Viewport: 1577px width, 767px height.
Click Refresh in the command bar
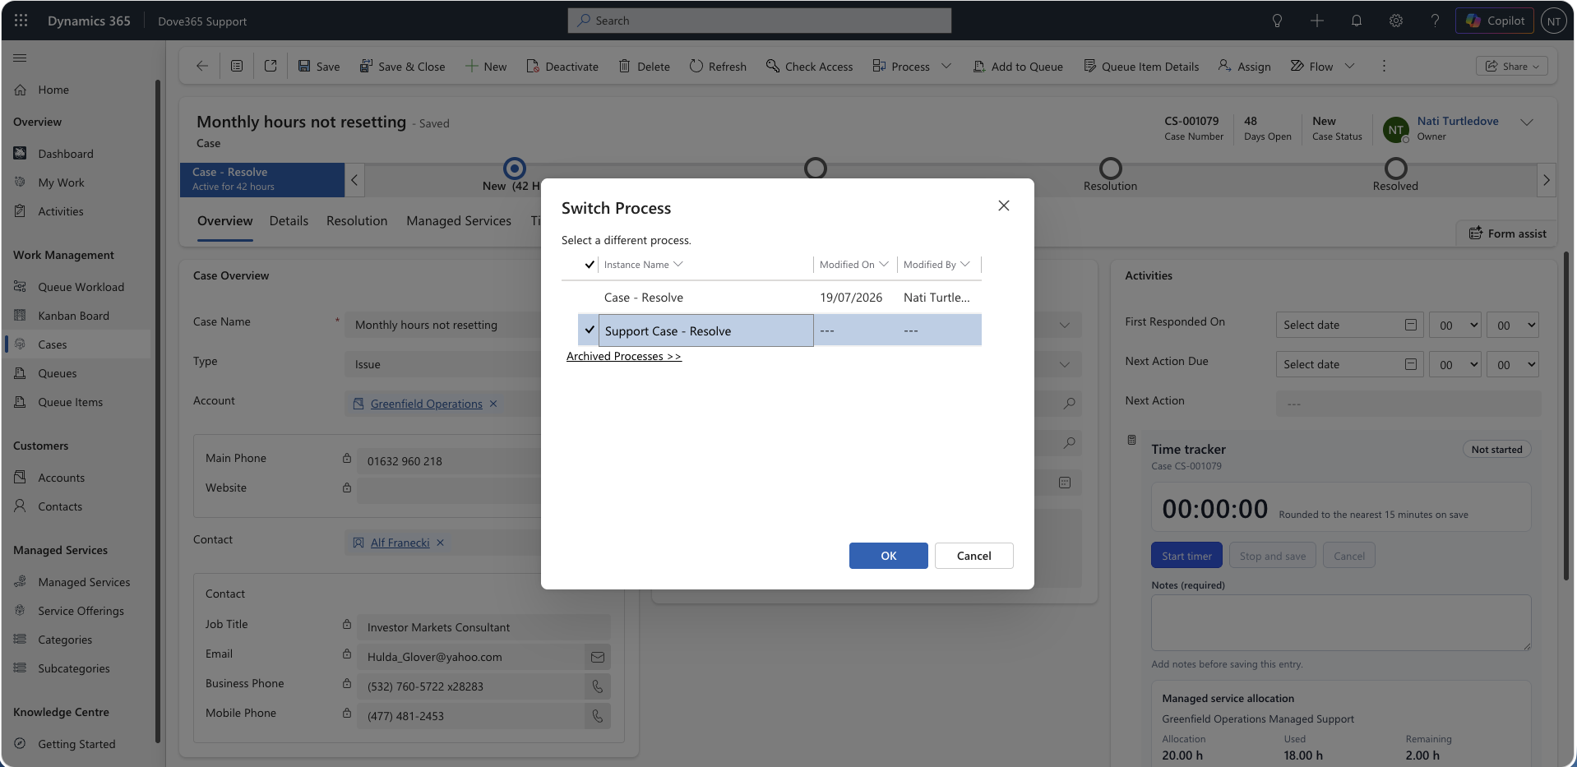click(718, 67)
